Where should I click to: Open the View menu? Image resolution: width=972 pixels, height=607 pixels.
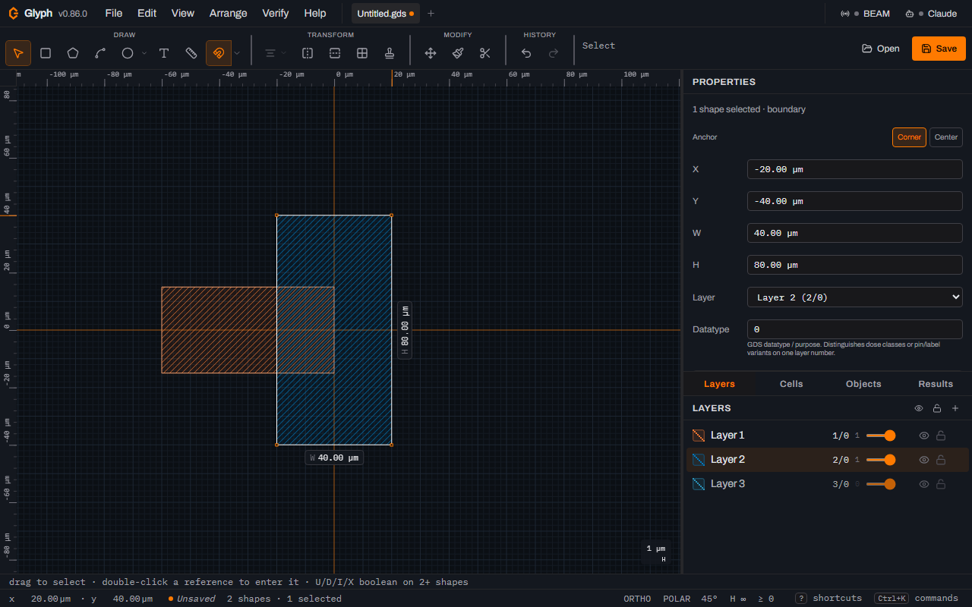(x=183, y=14)
